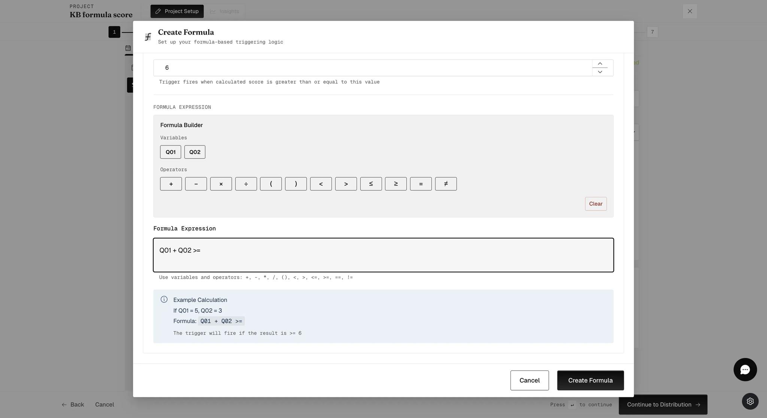Insert variable Q02 into formula
The height and width of the screenshot is (418, 767).
coord(195,152)
